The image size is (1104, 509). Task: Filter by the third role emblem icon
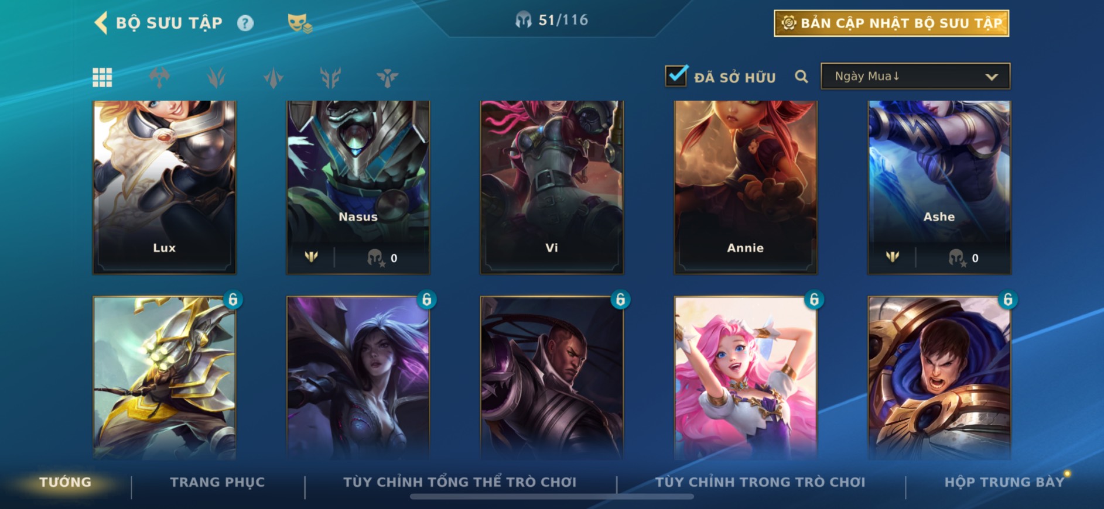(274, 77)
